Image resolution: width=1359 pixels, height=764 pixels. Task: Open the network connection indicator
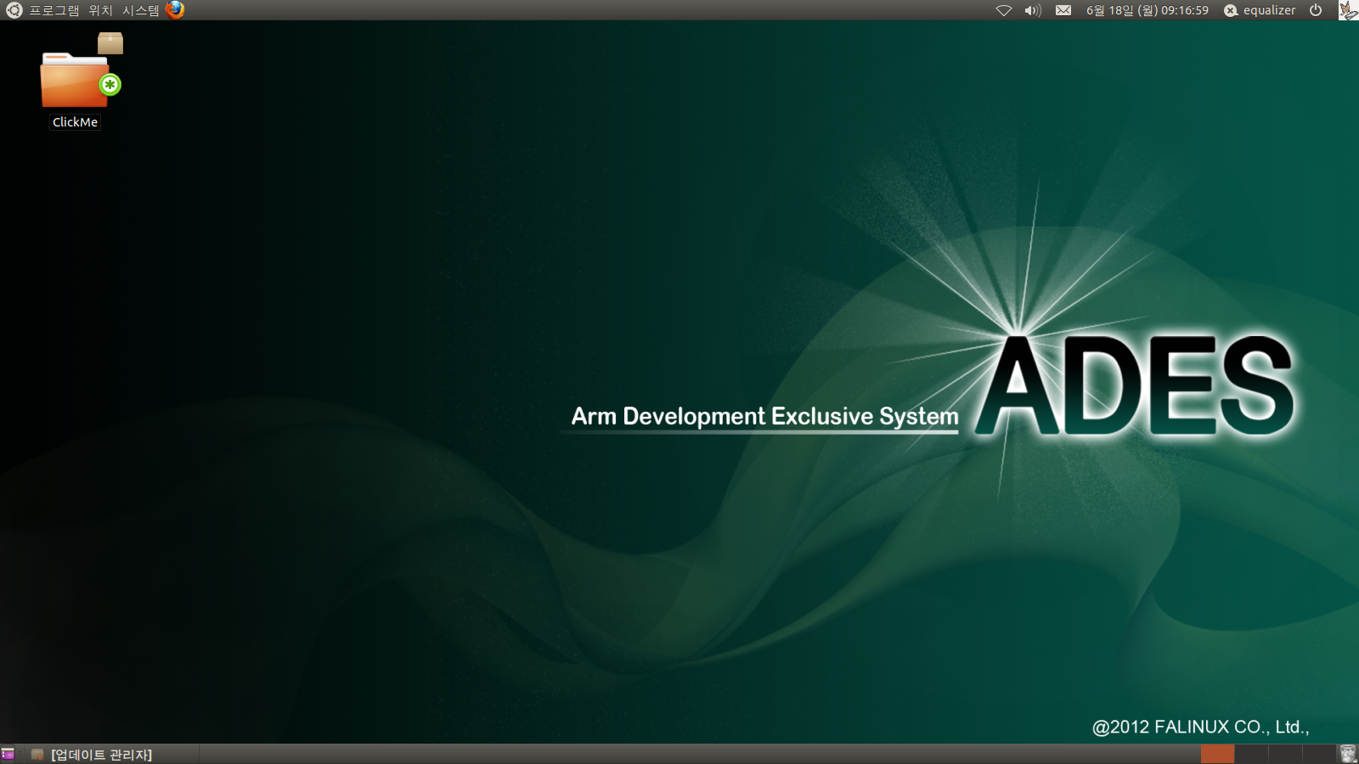pos(1004,10)
